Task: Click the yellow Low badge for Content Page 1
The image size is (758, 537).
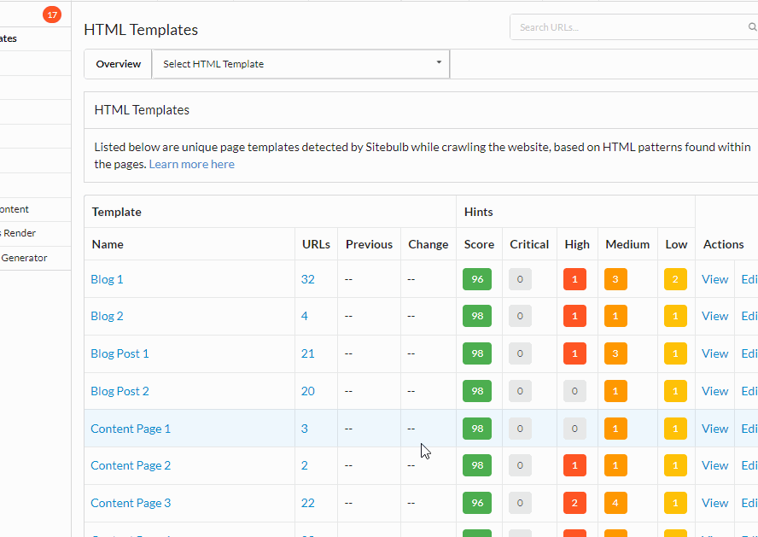Action: pos(675,429)
